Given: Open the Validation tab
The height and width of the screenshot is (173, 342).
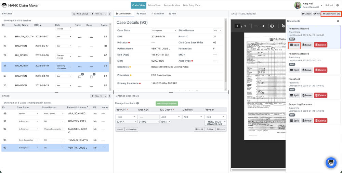Looking at the screenshot, I should tap(158, 14).
